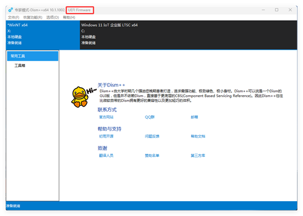Open the 邮箱 contact link
The width and height of the screenshot is (303, 216).
coord(194,117)
